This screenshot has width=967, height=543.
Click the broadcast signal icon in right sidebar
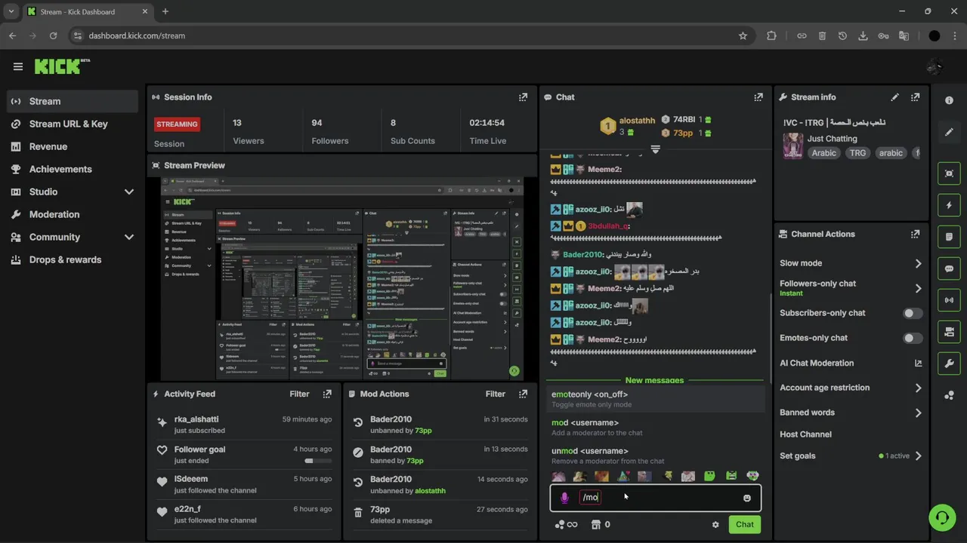coord(950,300)
